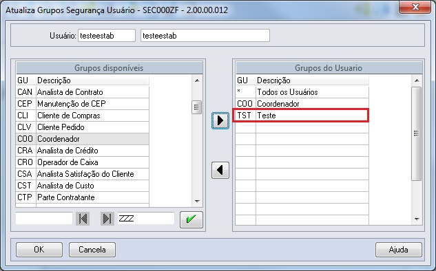The width and height of the screenshot is (436, 271).
Task: Select Manutenção de CEP row
Action: click(x=83, y=104)
